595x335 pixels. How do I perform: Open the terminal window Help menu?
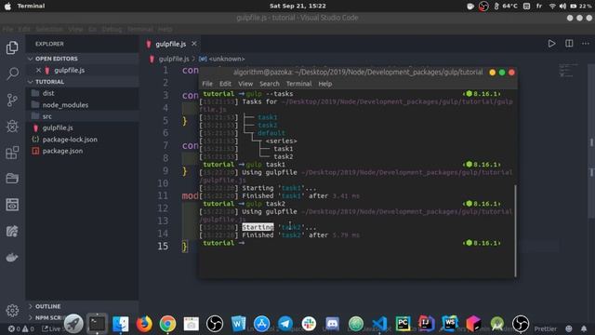tap(324, 84)
